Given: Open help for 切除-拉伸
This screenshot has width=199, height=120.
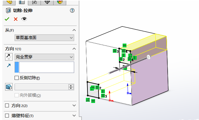Looking at the screenshot, I should [72, 10].
